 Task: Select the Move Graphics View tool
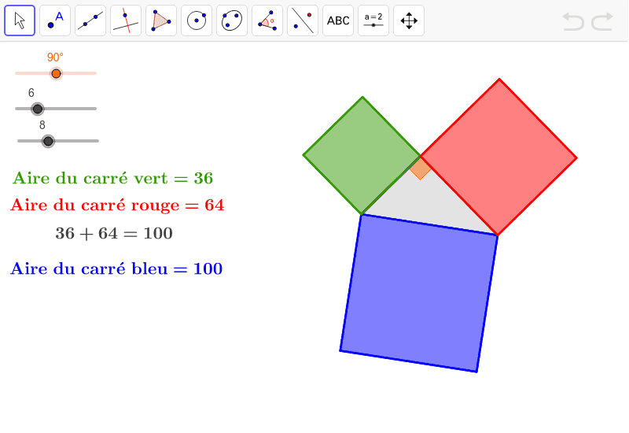409,20
